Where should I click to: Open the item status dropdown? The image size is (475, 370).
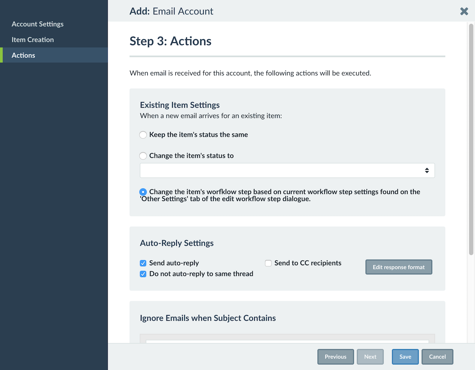[287, 170]
